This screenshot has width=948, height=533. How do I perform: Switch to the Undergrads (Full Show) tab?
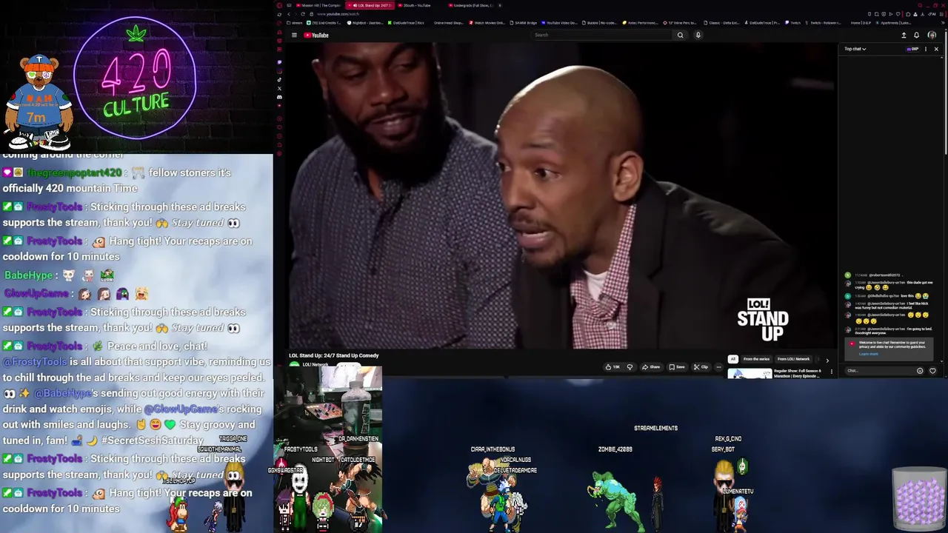click(473, 5)
